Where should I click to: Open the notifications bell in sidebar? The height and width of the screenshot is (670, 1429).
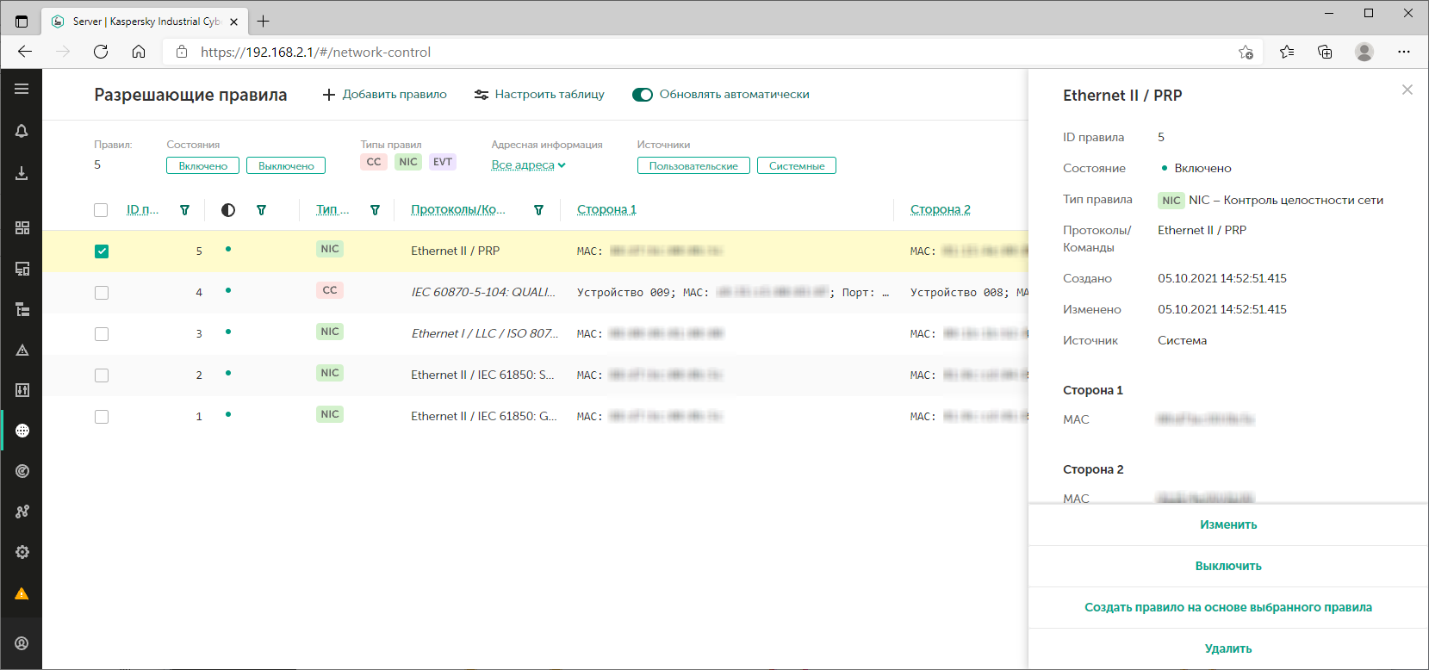tap(22, 131)
